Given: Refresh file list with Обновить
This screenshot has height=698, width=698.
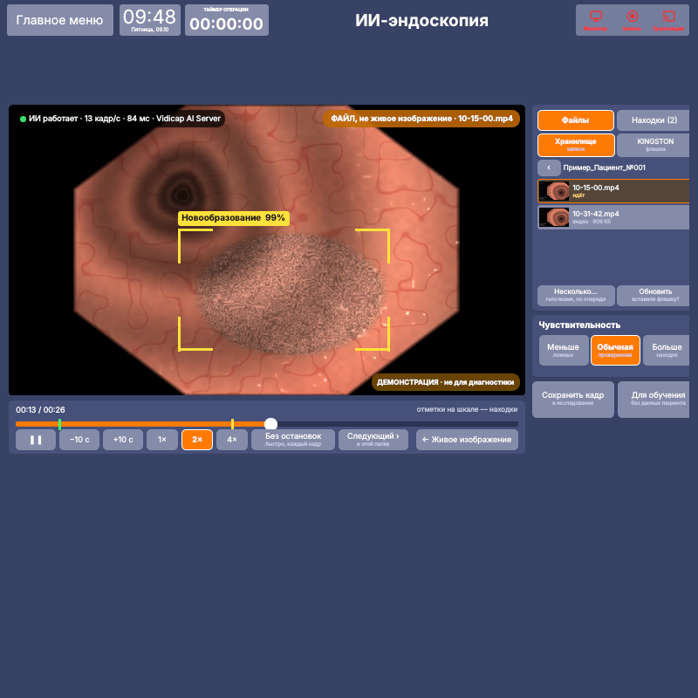Looking at the screenshot, I should 654,296.
